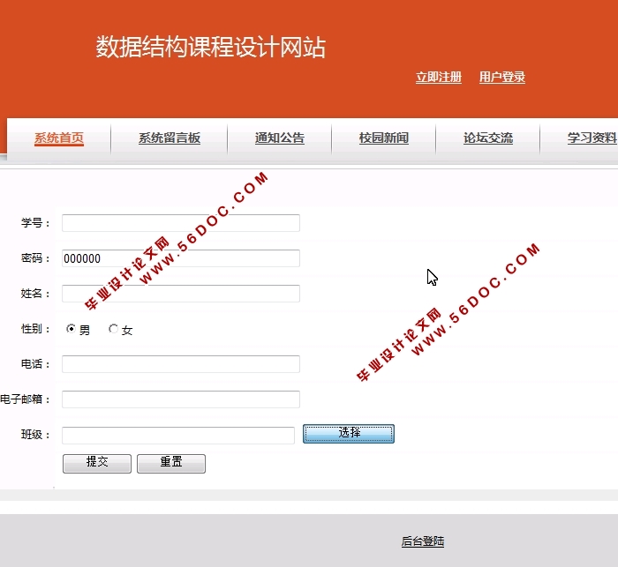Focus the 姓名 input field
Screen dimensions: 618x567
coord(181,294)
